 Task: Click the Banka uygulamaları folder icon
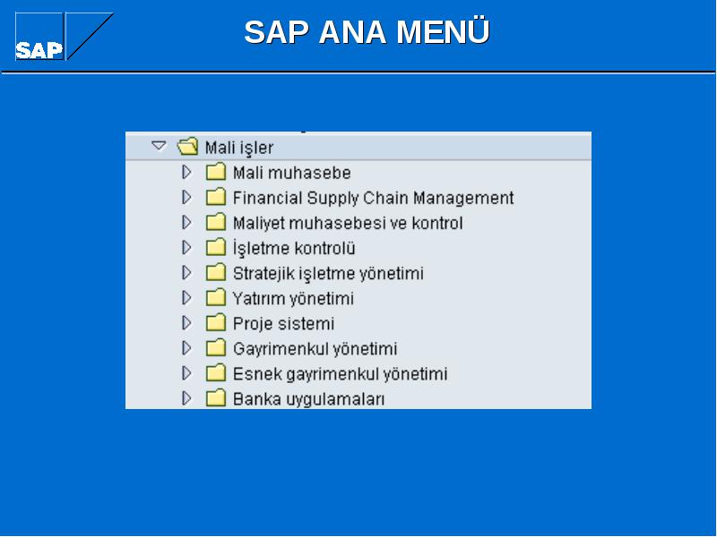pos(216,397)
